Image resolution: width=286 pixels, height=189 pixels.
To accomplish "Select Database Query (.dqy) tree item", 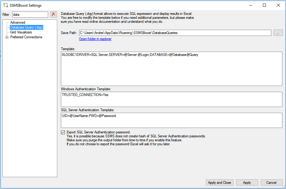I will click(x=26, y=27).
